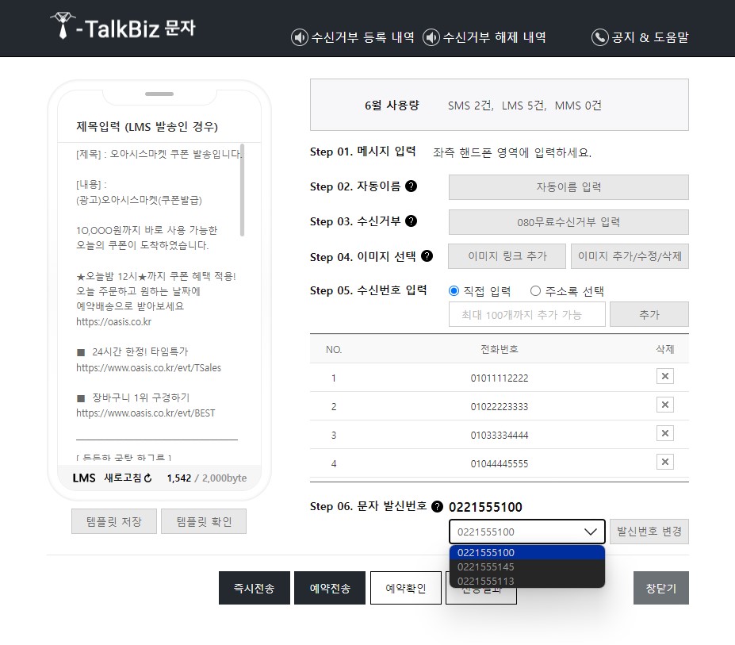Click help icon next to 수신거부
The image size is (735, 645).
pyautogui.click(x=411, y=221)
